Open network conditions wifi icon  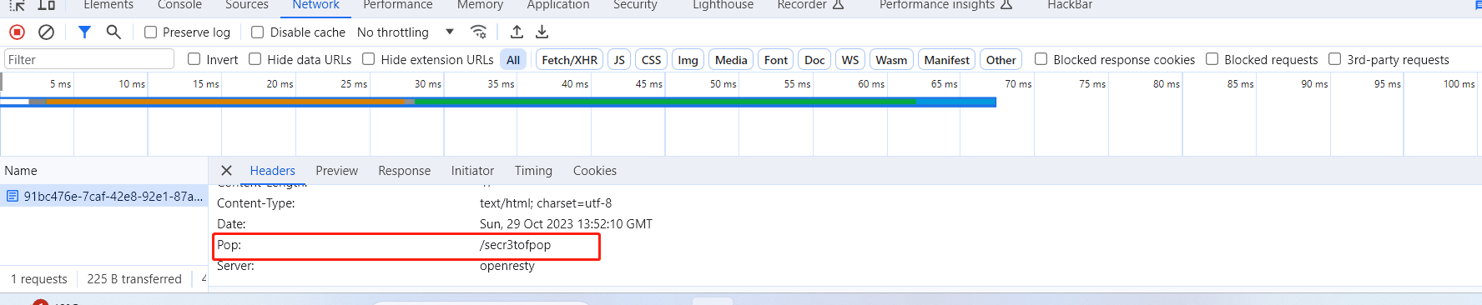pos(478,32)
